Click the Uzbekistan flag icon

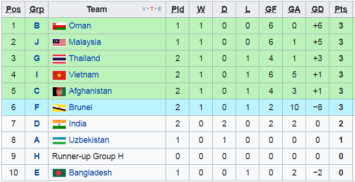pos(59,140)
